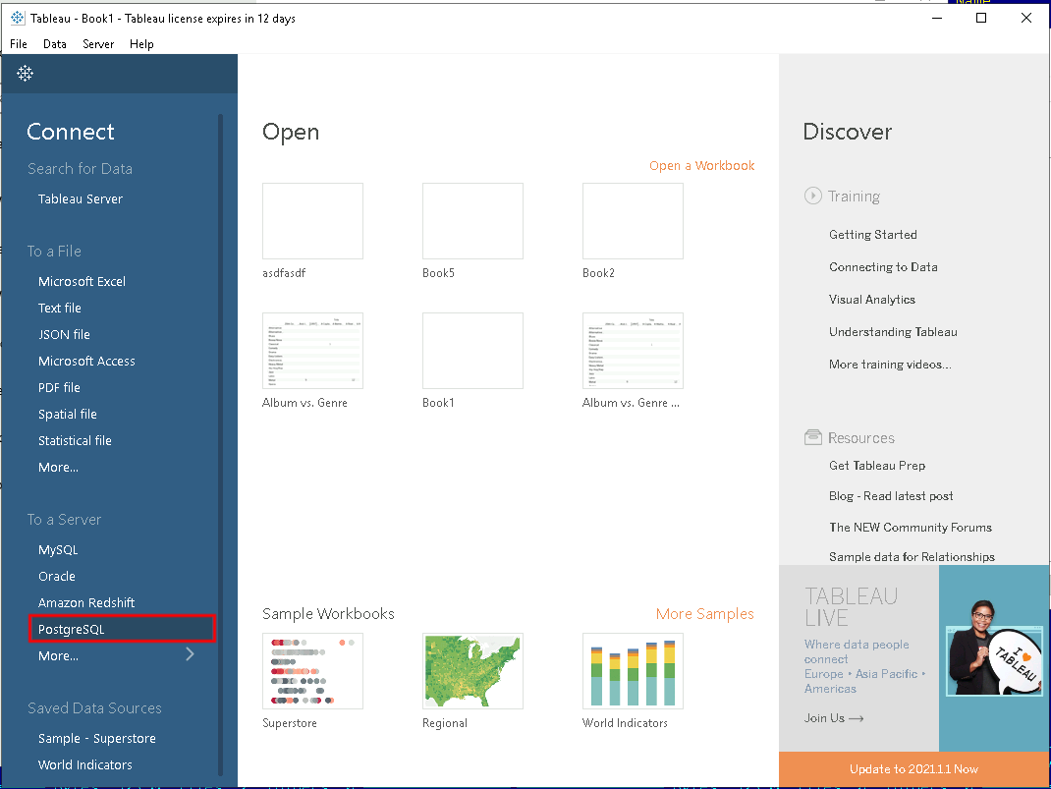Maximize the Tableau window
This screenshot has height=789, width=1051.
tap(981, 18)
